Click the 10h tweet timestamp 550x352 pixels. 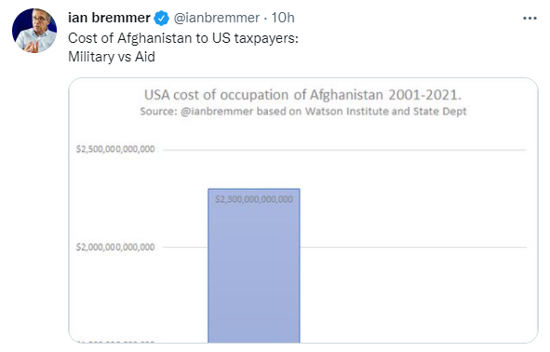(283, 18)
